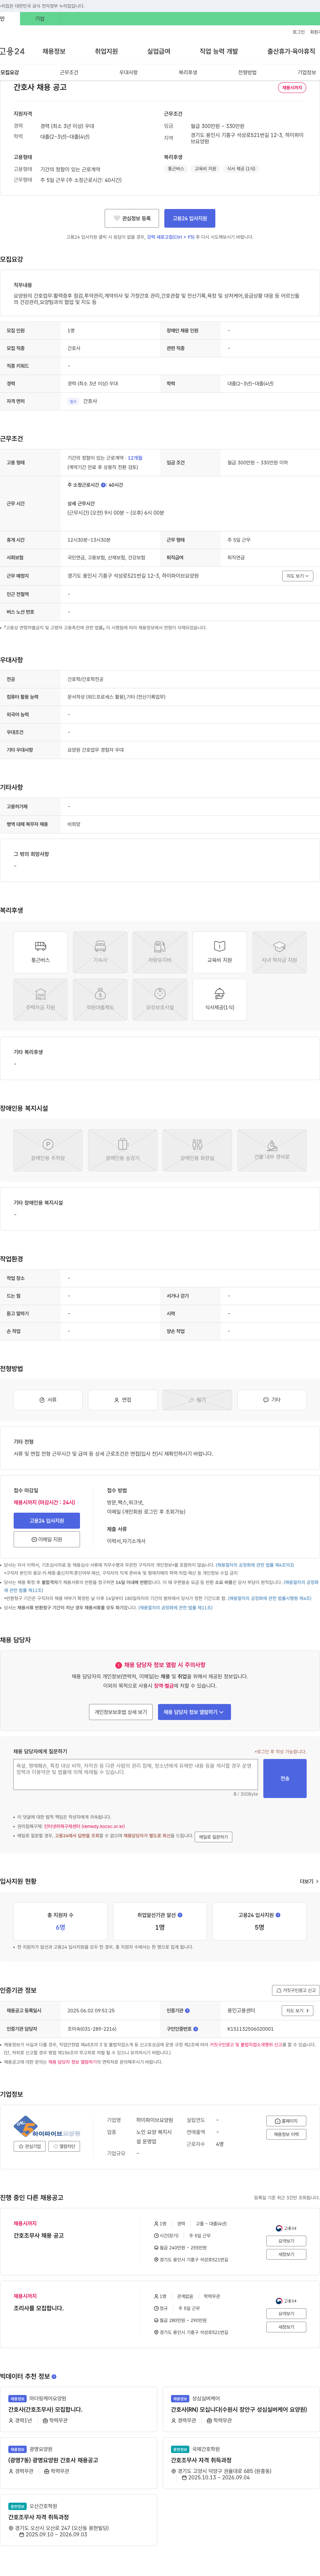Click the blue 고용24 입사지원 button near top

190,218
